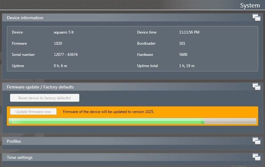The width and height of the screenshot is (265, 167).
Task: Select the Serial number label
Action: pos(23,54)
